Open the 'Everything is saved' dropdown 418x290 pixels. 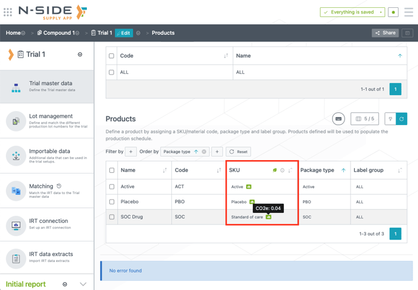[381, 12]
